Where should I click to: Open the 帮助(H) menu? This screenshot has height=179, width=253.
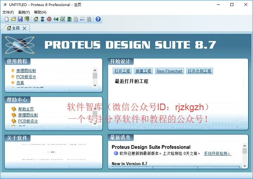[x=40, y=12]
